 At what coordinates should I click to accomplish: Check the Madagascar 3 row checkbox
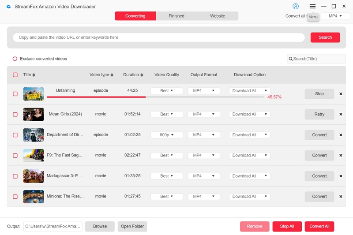click(x=15, y=176)
